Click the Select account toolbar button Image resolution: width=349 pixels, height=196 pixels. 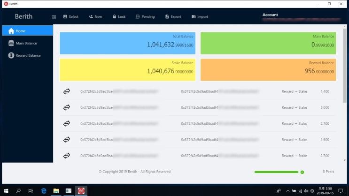71,17
